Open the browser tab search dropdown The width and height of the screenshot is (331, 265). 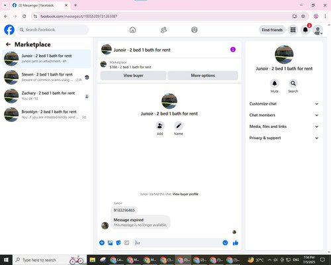point(5,5)
